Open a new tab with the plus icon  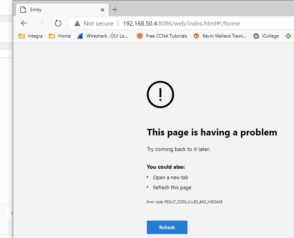click(115, 9)
